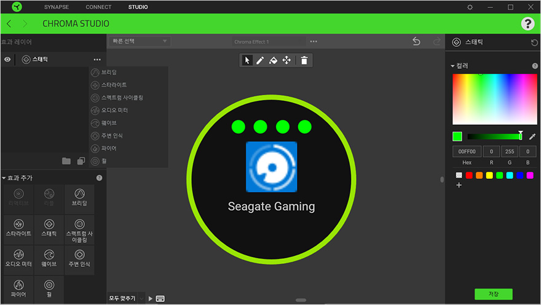The height and width of the screenshot is (305, 541).
Task: Collapse the 컬러 section
Action: (452, 66)
